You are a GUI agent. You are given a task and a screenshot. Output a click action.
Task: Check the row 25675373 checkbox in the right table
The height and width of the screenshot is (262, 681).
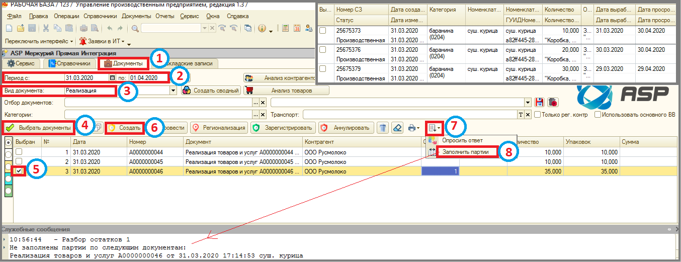point(323,31)
